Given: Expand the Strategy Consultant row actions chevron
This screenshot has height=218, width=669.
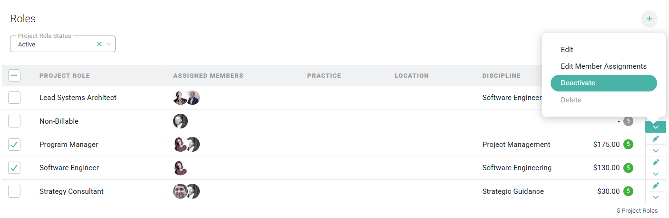Looking at the screenshot, I should [x=656, y=197].
